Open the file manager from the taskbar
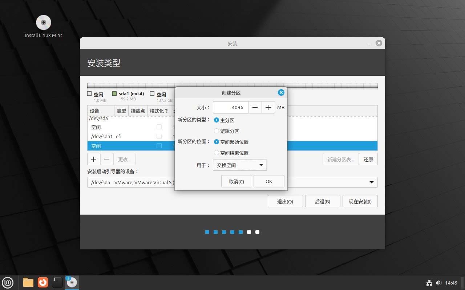 (28, 282)
